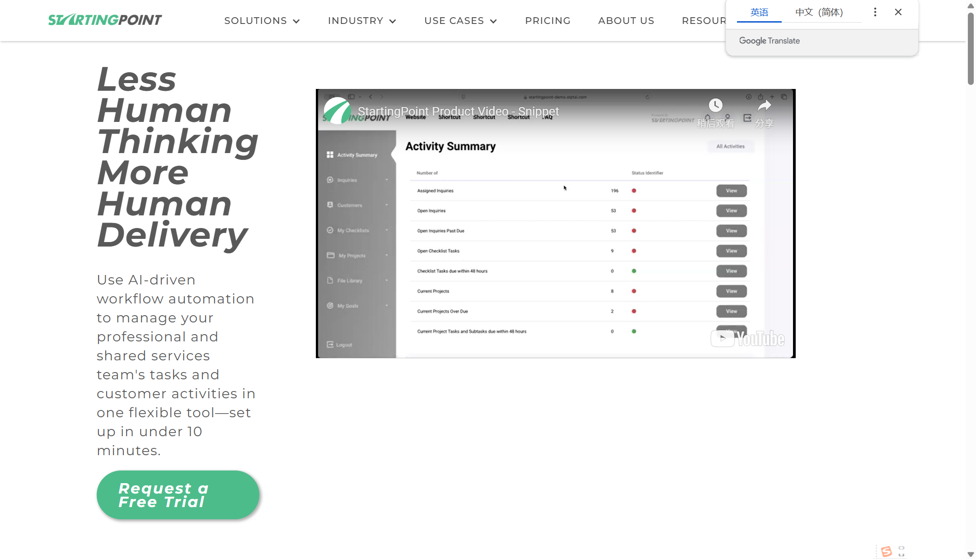Click Request a Free Trial button
Screen dimensions: 976x559
pos(178,495)
